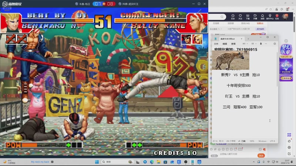Image resolution: width=296 pixels, height=166 pixels.
Task: Open 编辑 menu in Notepad
Action: pyautogui.click(x=225, y=44)
